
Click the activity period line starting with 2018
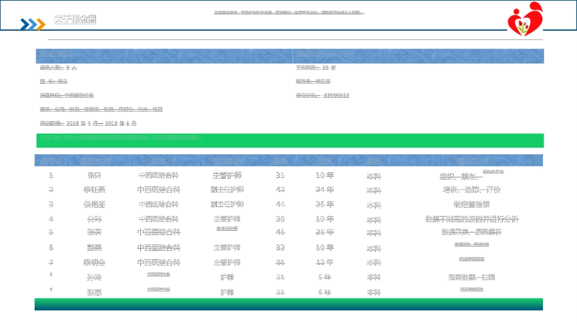[88, 123]
